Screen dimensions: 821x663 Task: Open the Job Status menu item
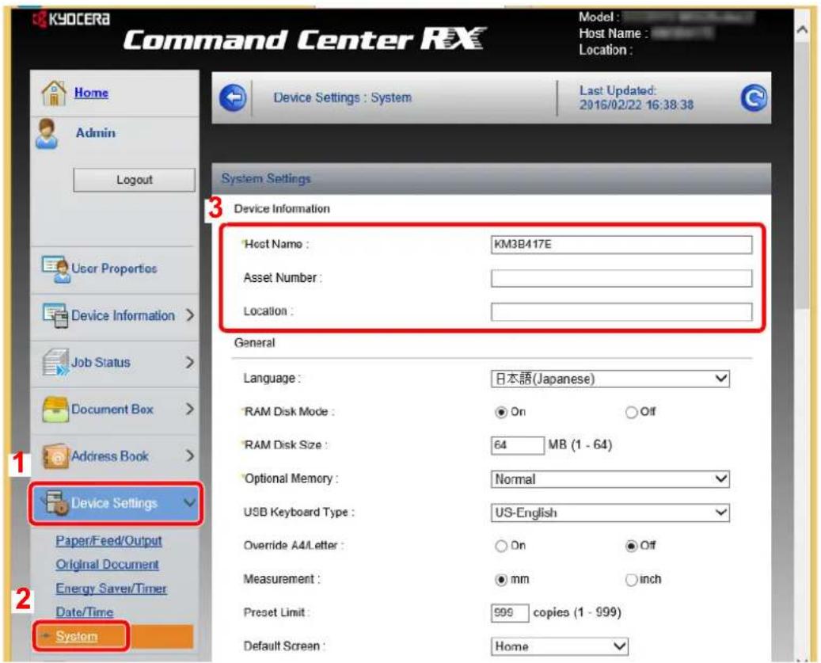click(x=115, y=363)
